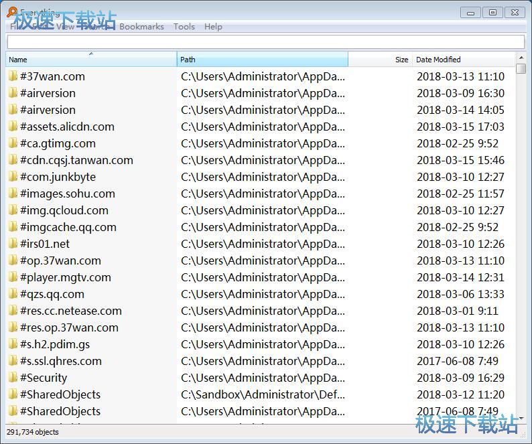Select the #op.37wan.com entry
Image resolution: width=532 pixels, height=444 pixels.
(x=60, y=261)
